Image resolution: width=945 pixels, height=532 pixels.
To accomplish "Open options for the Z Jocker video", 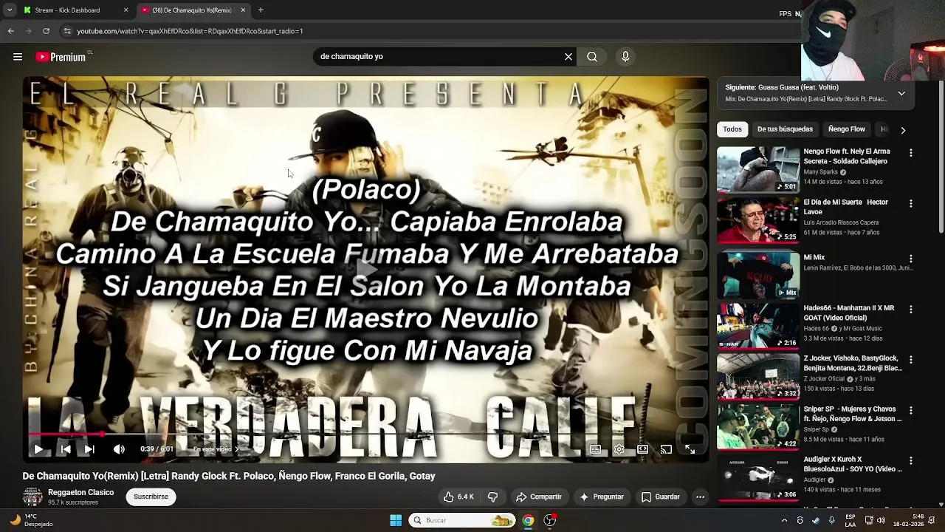I will point(910,360).
